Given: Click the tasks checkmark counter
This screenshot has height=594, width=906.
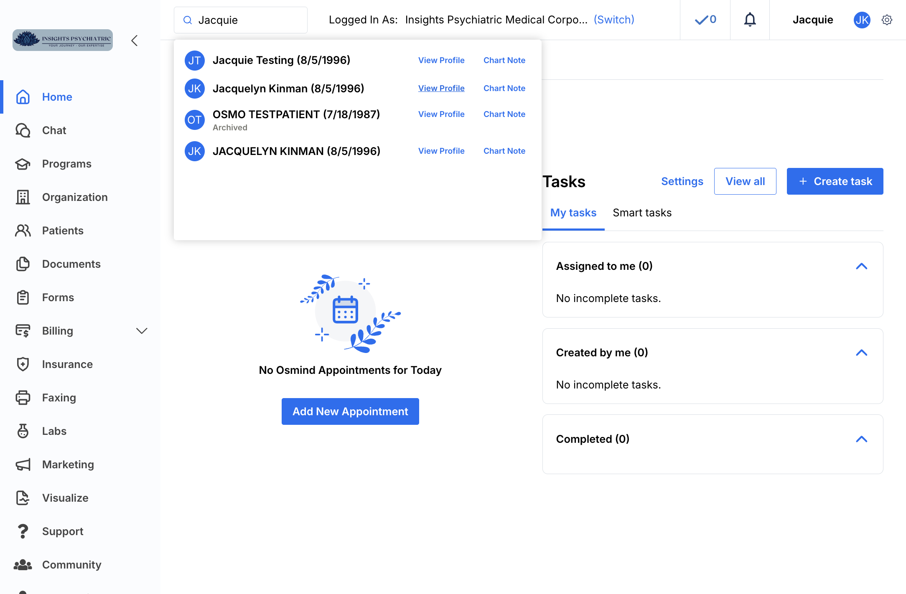Looking at the screenshot, I should click(x=705, y=20).
